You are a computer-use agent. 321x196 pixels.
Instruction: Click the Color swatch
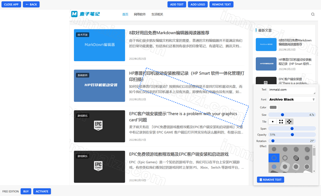pos(273,107)
